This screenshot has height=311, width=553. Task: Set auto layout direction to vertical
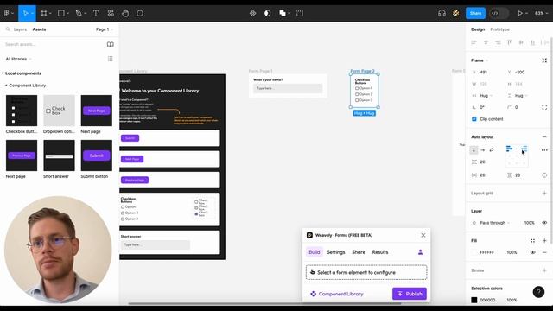[x=474, y=150]
